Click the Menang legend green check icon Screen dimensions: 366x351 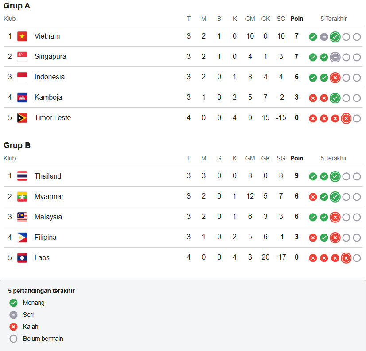click(x=13, y=303)
